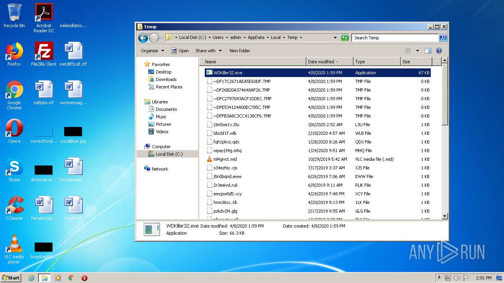Select Network in navigation pane
The image size is (504, 283).
click(160, 169)
